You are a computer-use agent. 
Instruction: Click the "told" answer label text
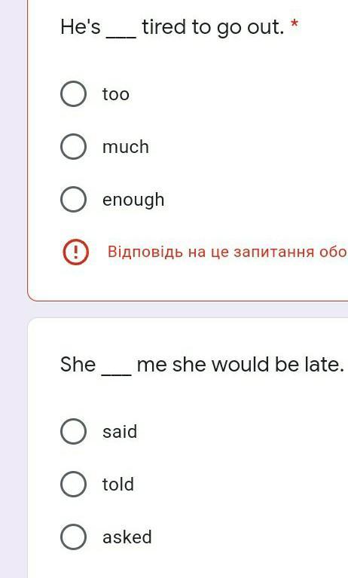click(x=118, y=484)
